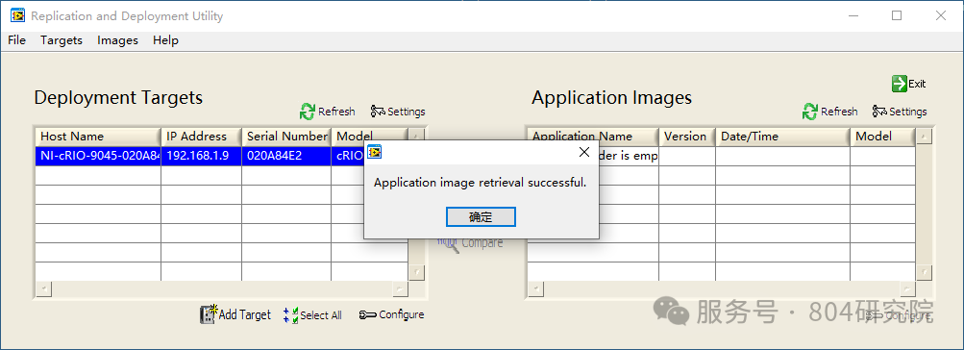Click images table vertical scrollbar up arrow
Image resolution: width=964 pixels, height=350 pixels.
coord(924,136)
